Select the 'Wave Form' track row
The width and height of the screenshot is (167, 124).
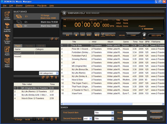click(x=113, y=93)
